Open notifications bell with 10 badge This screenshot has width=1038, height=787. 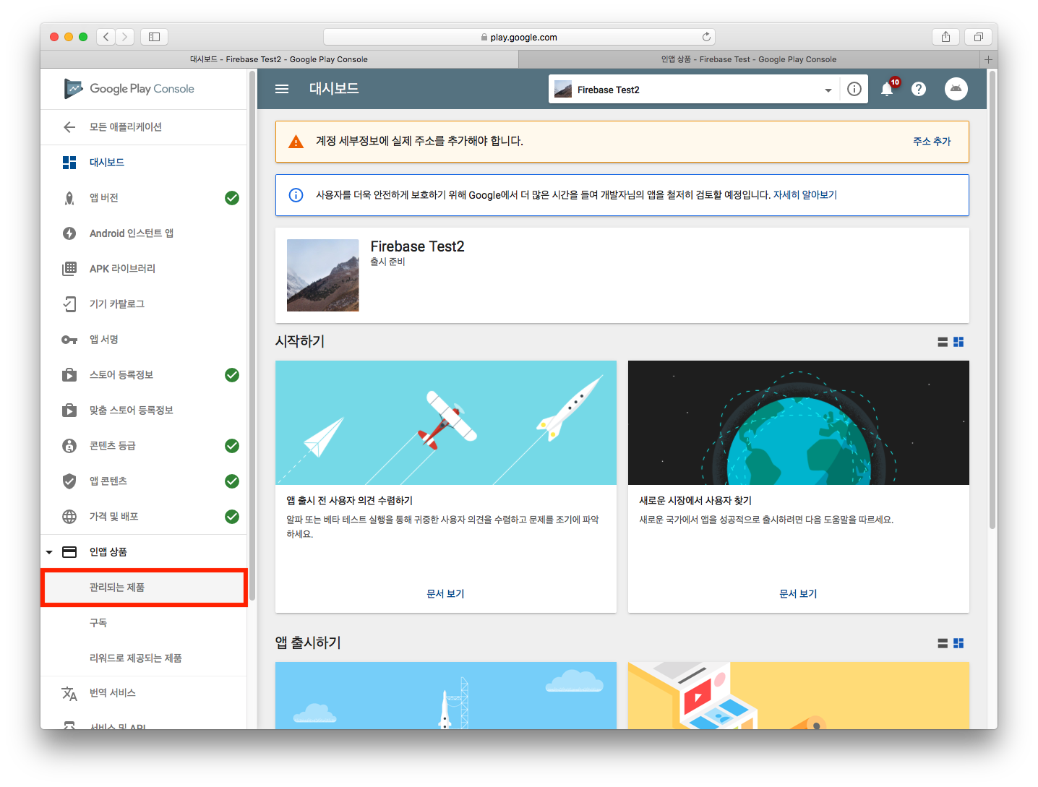pos(887,89)
